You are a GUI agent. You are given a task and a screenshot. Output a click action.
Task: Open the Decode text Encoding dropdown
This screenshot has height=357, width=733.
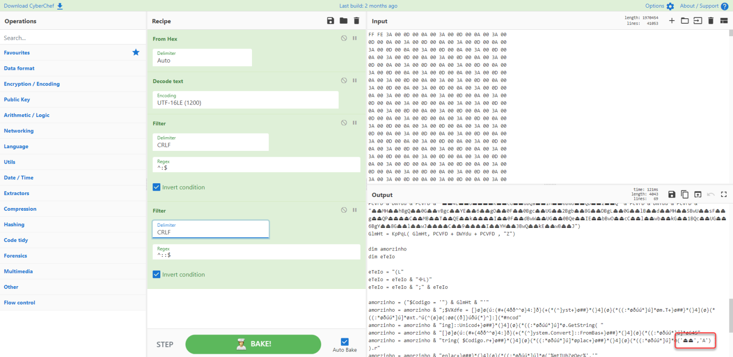pyautogui.click(x=245, y=100)
